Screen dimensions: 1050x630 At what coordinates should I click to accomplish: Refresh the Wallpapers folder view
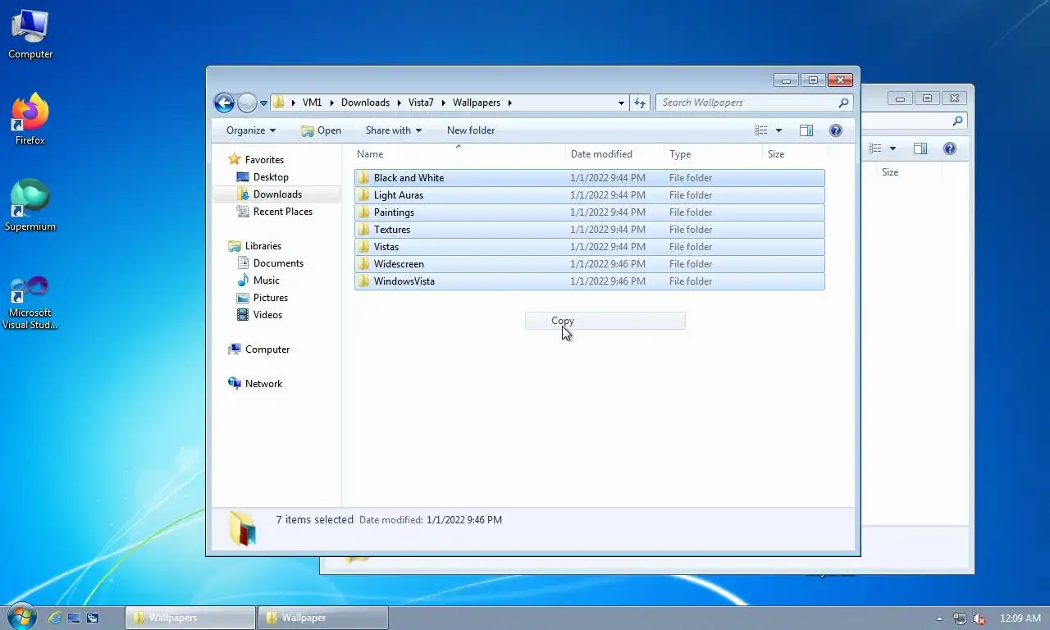pyautogui.click(x=641, y=103)
